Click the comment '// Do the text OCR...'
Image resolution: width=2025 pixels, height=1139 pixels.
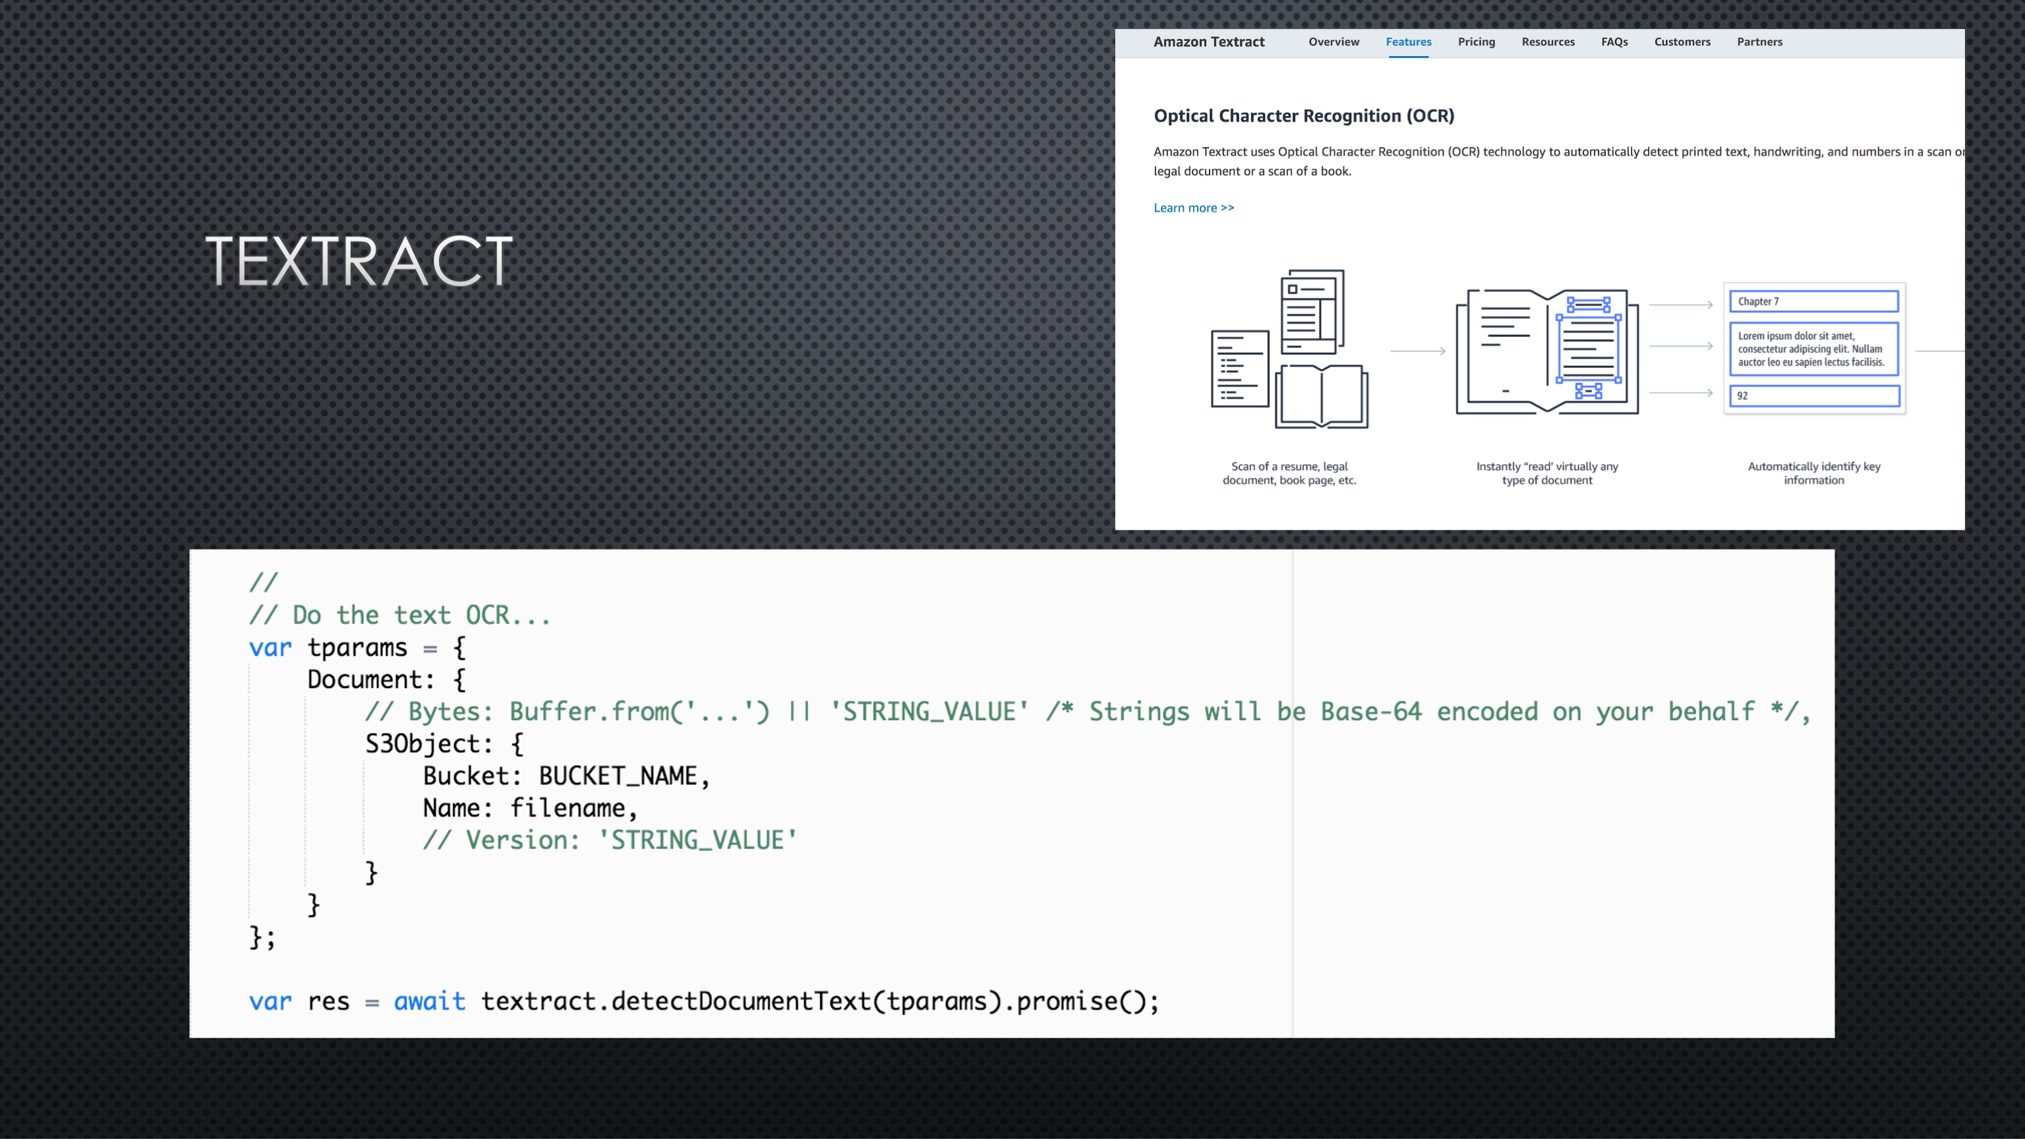point(399,615)
